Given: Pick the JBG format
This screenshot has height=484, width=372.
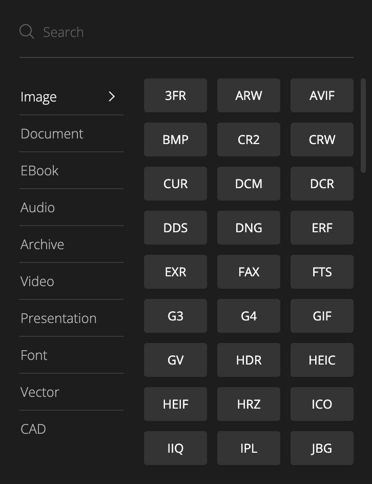Looking at the screenshot, I should point(322,448).
